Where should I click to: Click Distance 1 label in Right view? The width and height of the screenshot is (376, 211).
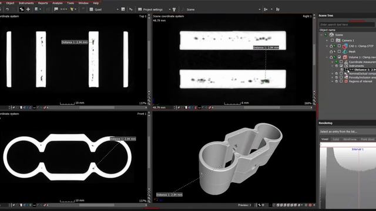click(266, 47)
